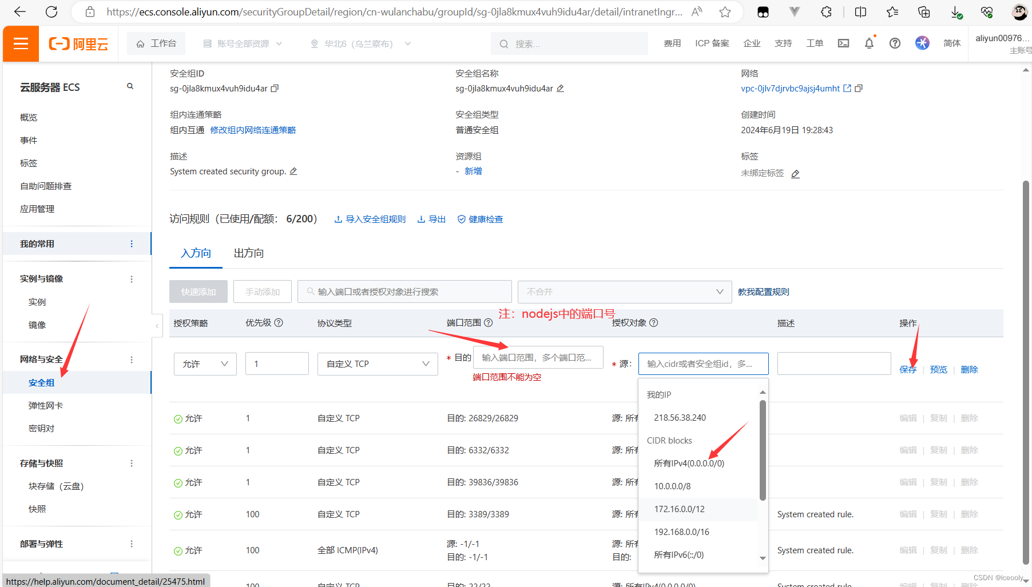Screen dimensions: 1032x587
Task: Click the Aliyun logo
Action: [x=78, y=44]
